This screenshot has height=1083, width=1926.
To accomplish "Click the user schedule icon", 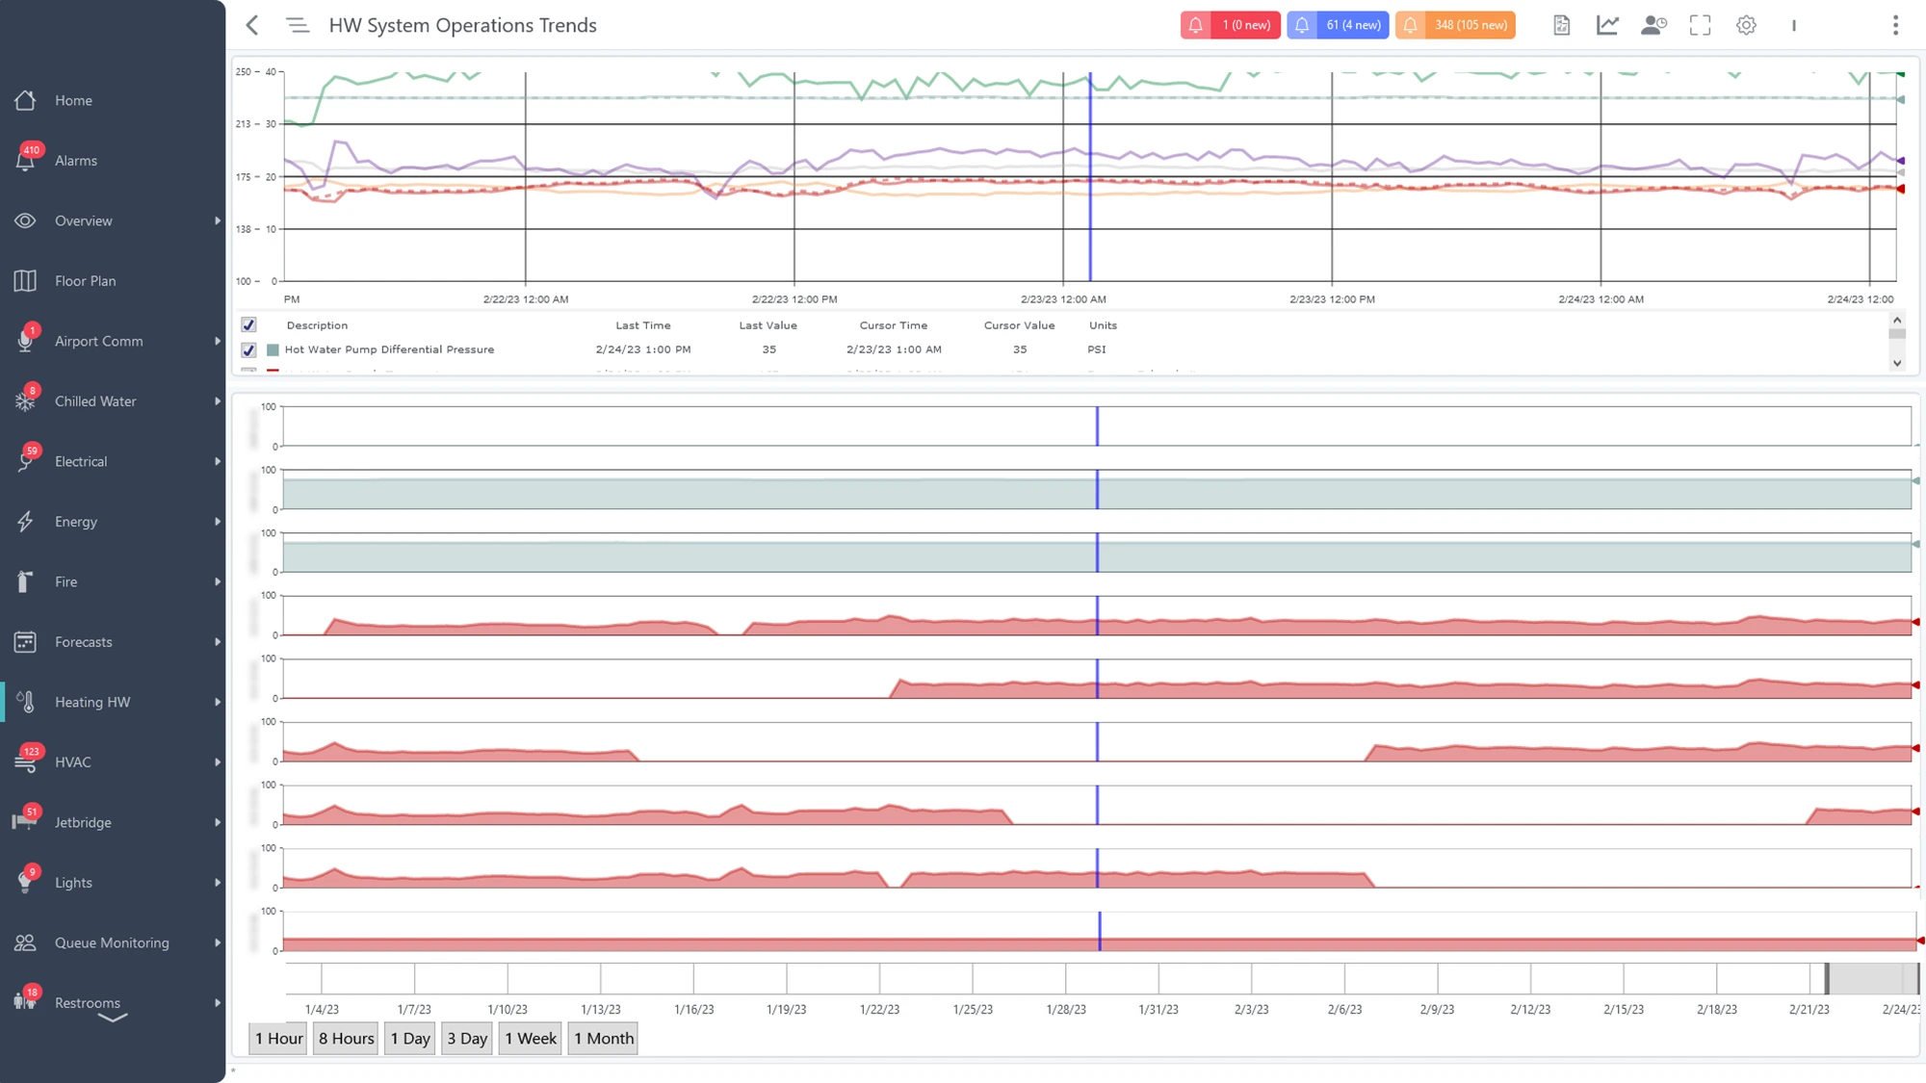I will [1653, 25].
